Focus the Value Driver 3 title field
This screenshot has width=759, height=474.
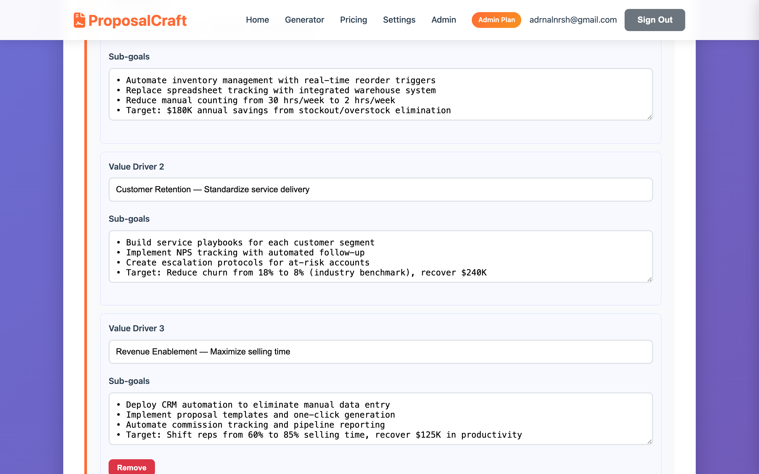point(381,352)
